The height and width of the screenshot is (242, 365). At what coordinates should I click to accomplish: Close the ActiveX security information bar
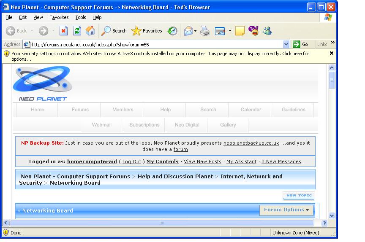(332, 53)
